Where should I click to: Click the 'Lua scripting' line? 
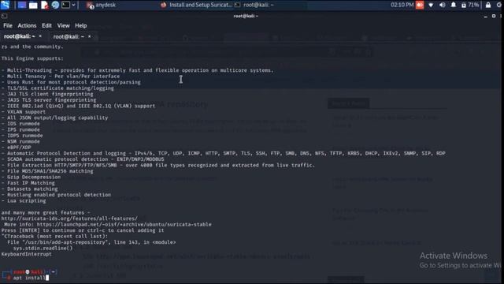[x=24, y=200]
